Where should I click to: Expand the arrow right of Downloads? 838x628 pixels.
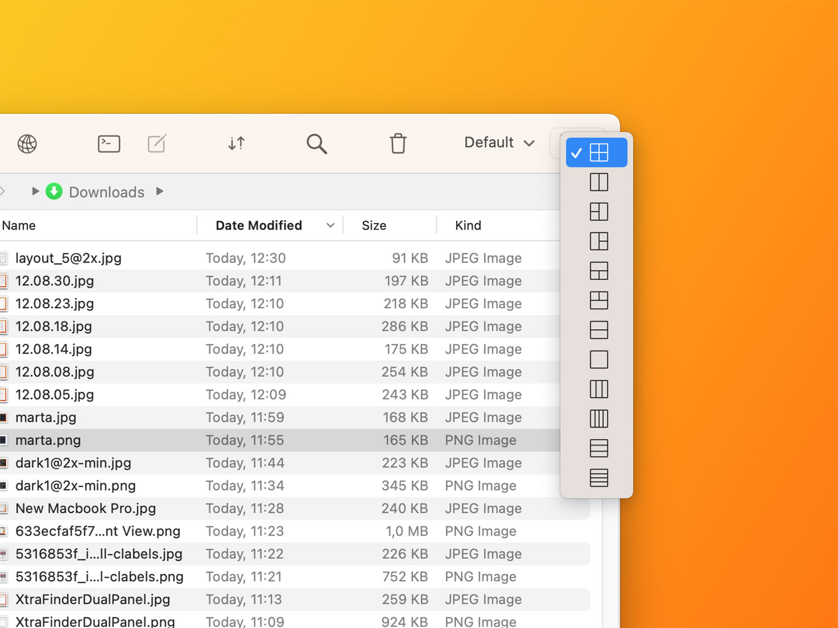[160, 192]
